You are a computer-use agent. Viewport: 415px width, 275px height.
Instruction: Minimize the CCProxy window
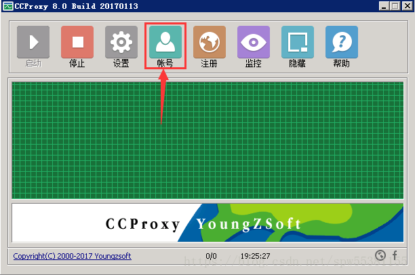pyautogui.click(x=384, y=6)
